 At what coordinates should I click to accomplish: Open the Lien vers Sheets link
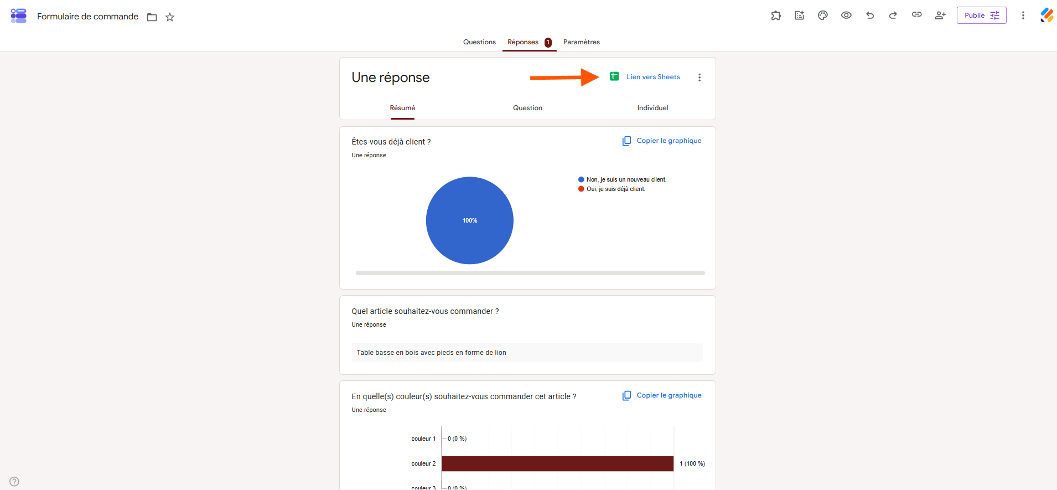[653, 77]
